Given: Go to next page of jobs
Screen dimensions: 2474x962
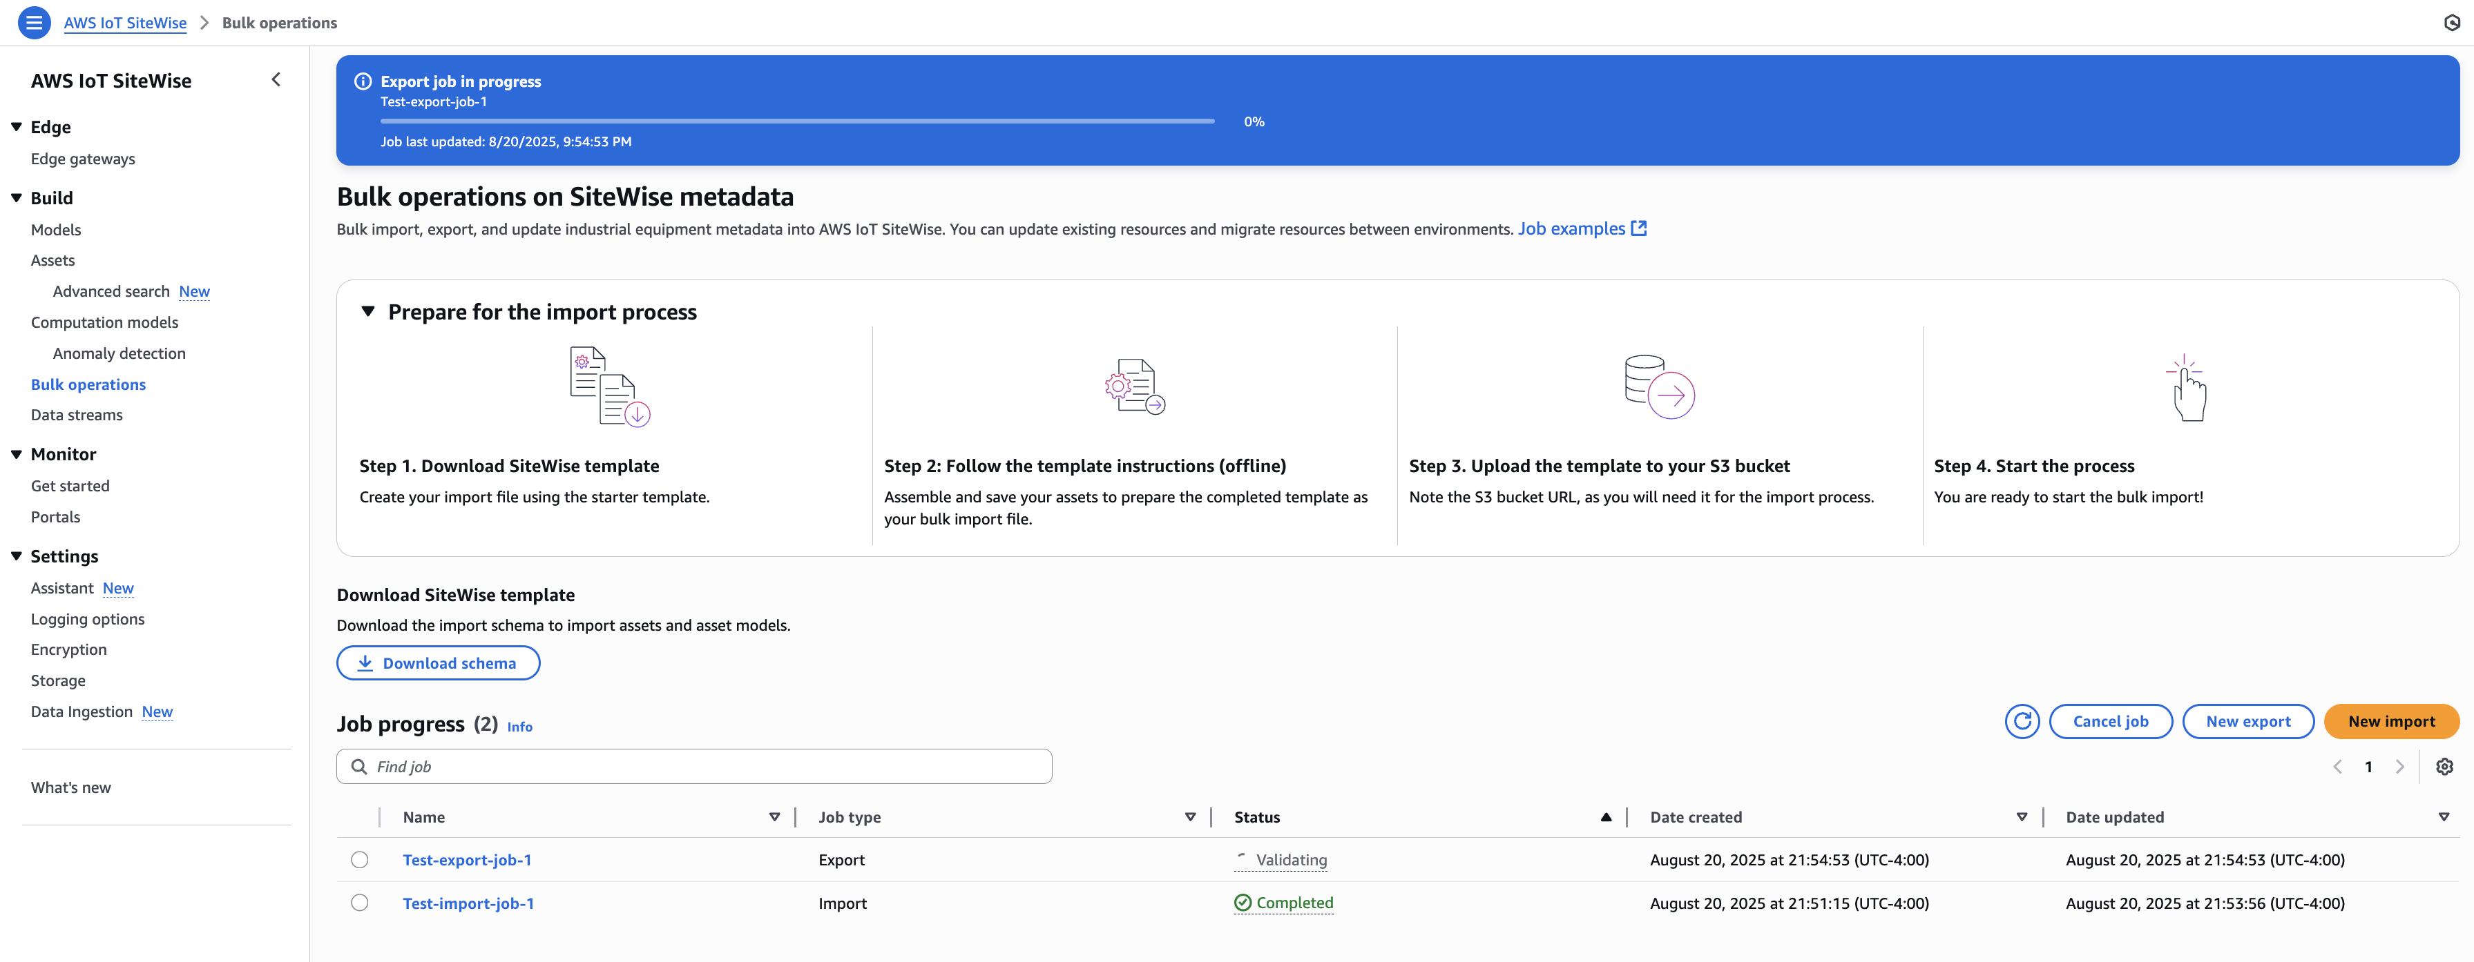Looking at the screenshot, I should coord(2400,766).
